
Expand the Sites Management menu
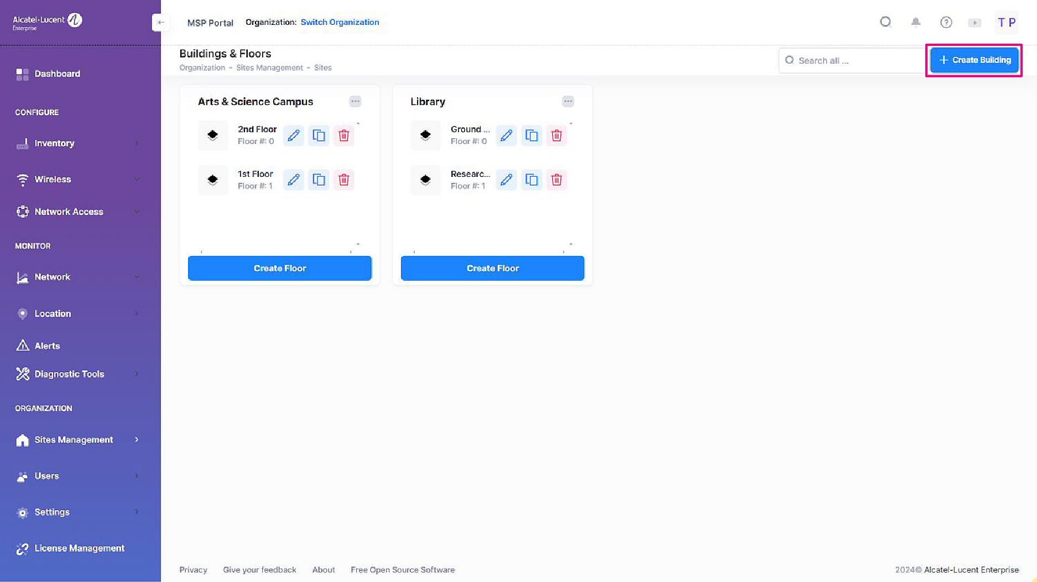click(77, 439)
